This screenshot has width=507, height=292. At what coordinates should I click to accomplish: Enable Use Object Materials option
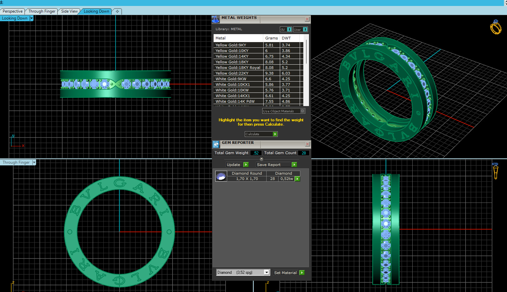[x=284, y=111]
